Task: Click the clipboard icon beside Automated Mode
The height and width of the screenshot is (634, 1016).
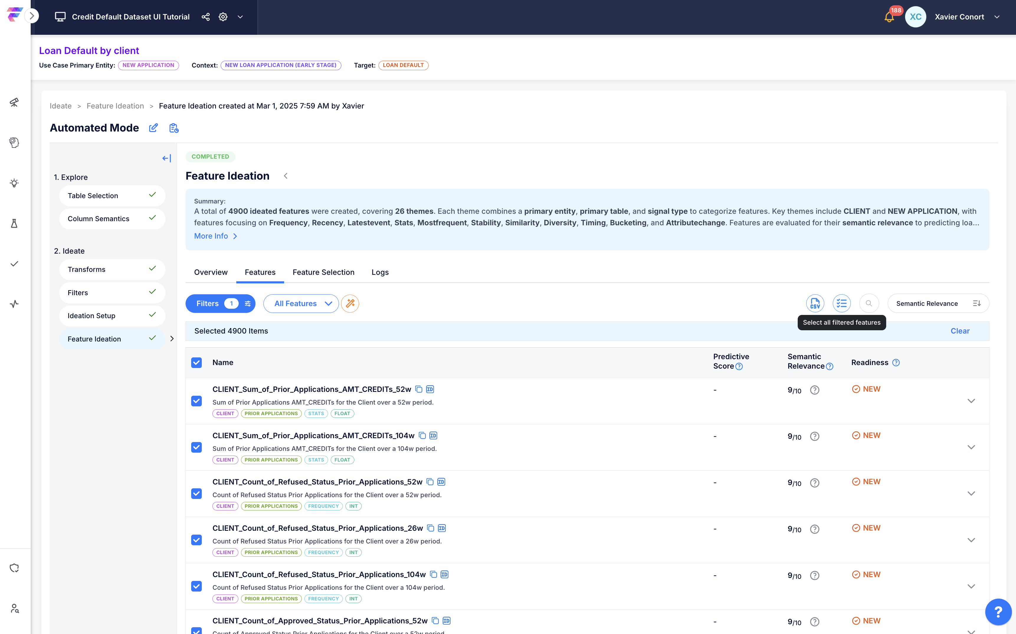Action: point(174,128)
